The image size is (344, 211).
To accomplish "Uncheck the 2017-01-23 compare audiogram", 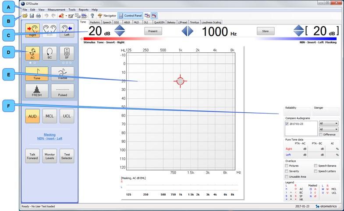I will coord(287,124).
